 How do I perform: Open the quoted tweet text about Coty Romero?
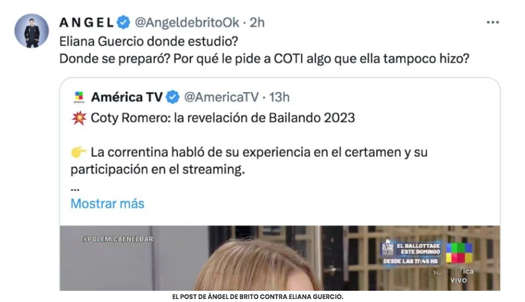click(x=249, y=144)
